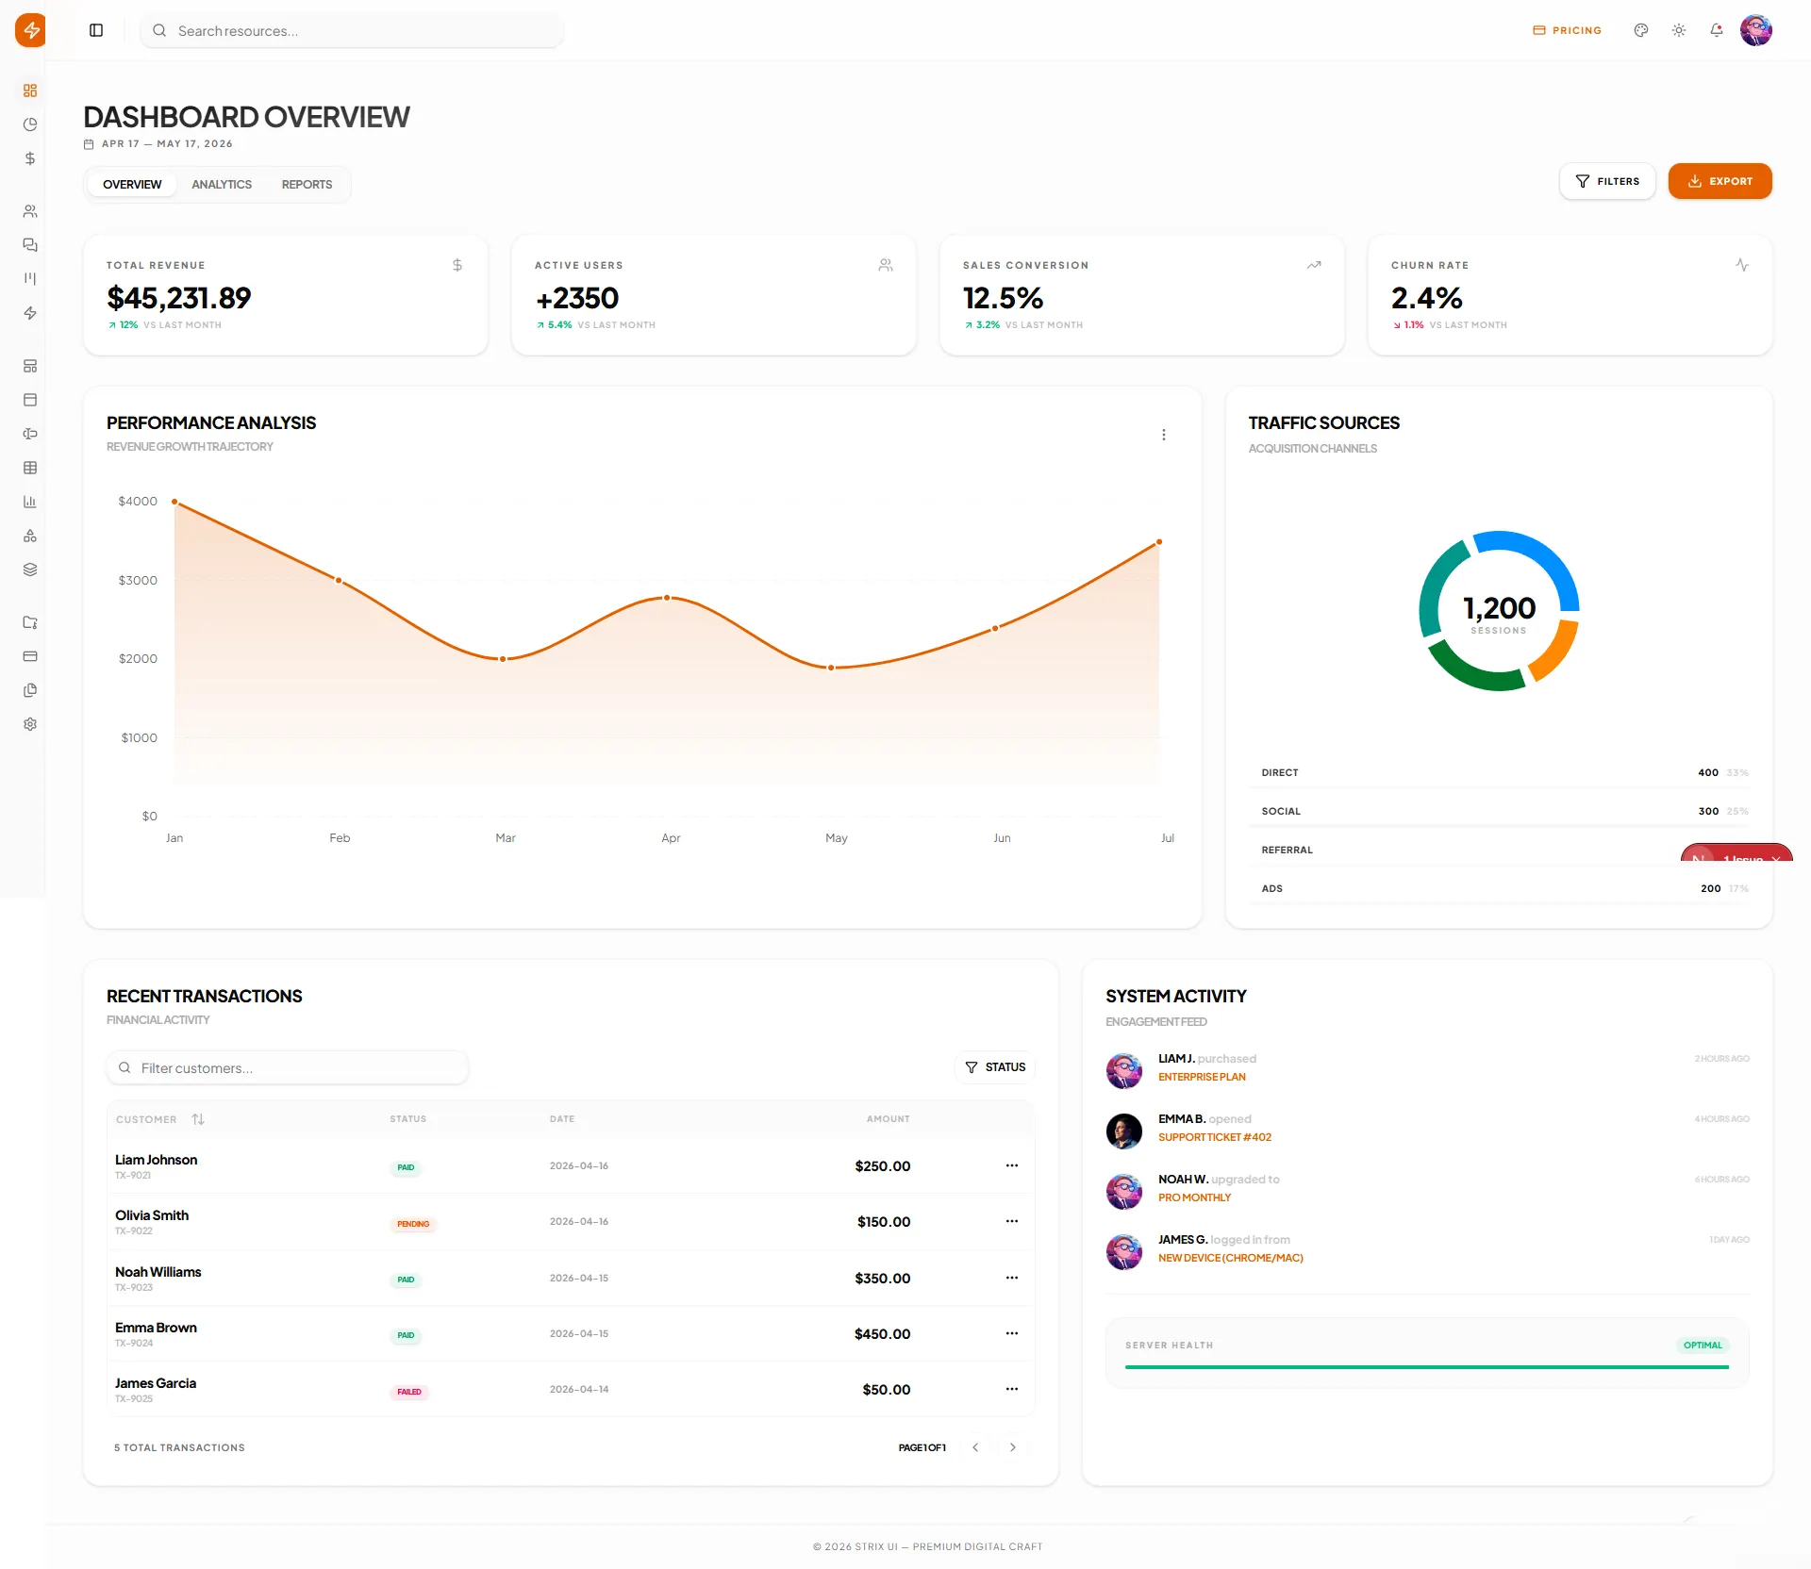Open Performance Analysis three-dot menu
The height and width of the screenshot is (1569, 1811).
pyautogui.click(x=1164, y=435)
